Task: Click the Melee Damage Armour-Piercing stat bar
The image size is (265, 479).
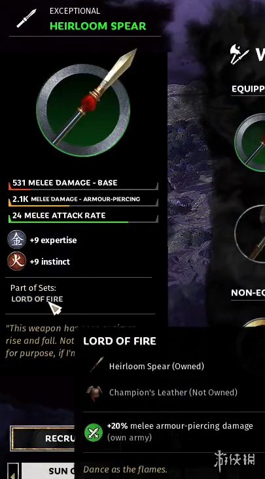Action: click(83, 200)
